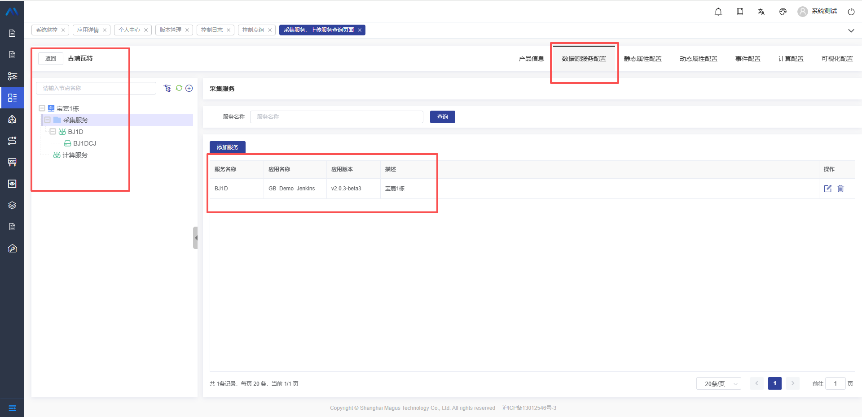Click the power logout icon

pyautogui.click(x=851, y=12)
